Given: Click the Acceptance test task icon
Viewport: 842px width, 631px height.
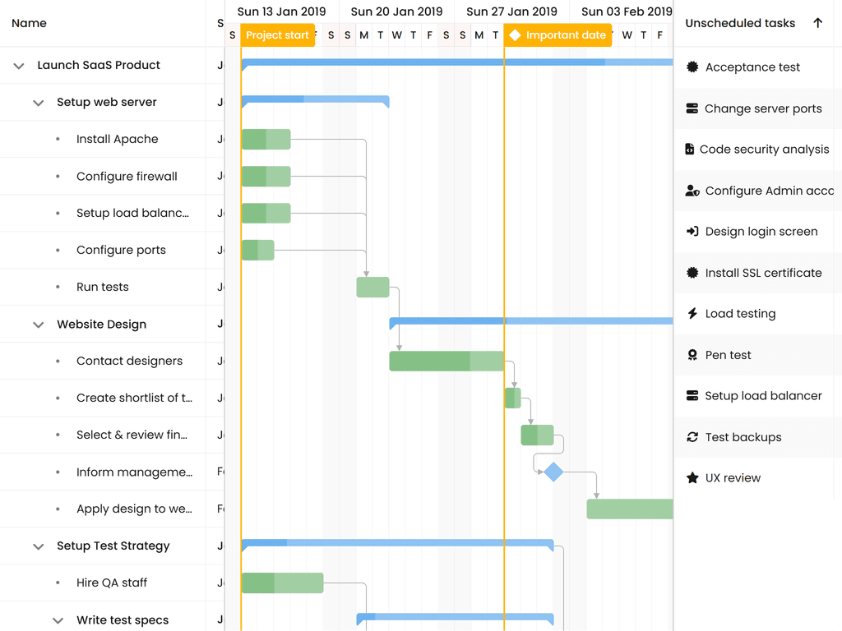Looking at the screenshot, I should [692, 67].
